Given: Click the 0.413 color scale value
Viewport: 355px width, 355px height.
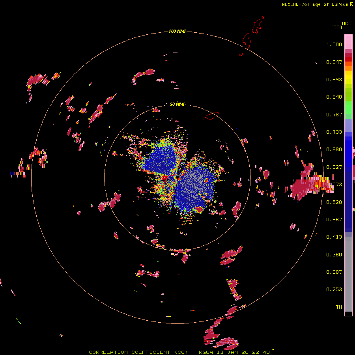Looking at the screenshot, I should [334, 237].
